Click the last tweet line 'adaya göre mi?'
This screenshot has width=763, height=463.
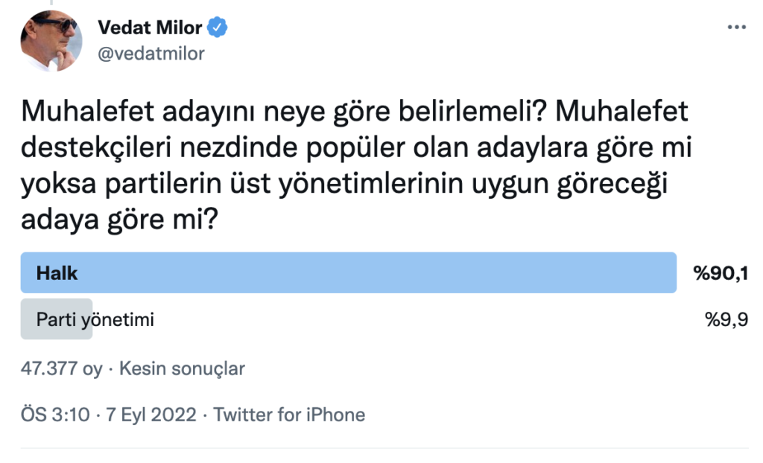120,221
